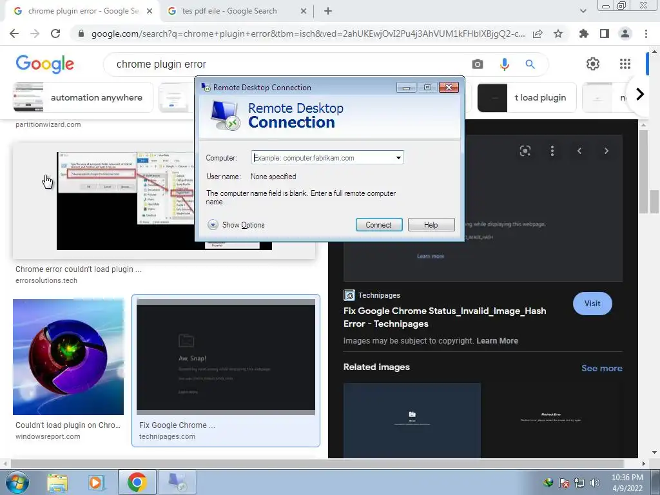
Task: Bookmark this page with the star icon
Action: (558, 34)
